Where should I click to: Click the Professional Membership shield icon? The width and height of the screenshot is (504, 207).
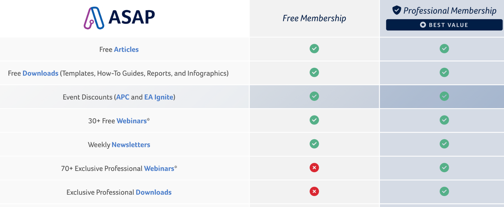(397, 10)
